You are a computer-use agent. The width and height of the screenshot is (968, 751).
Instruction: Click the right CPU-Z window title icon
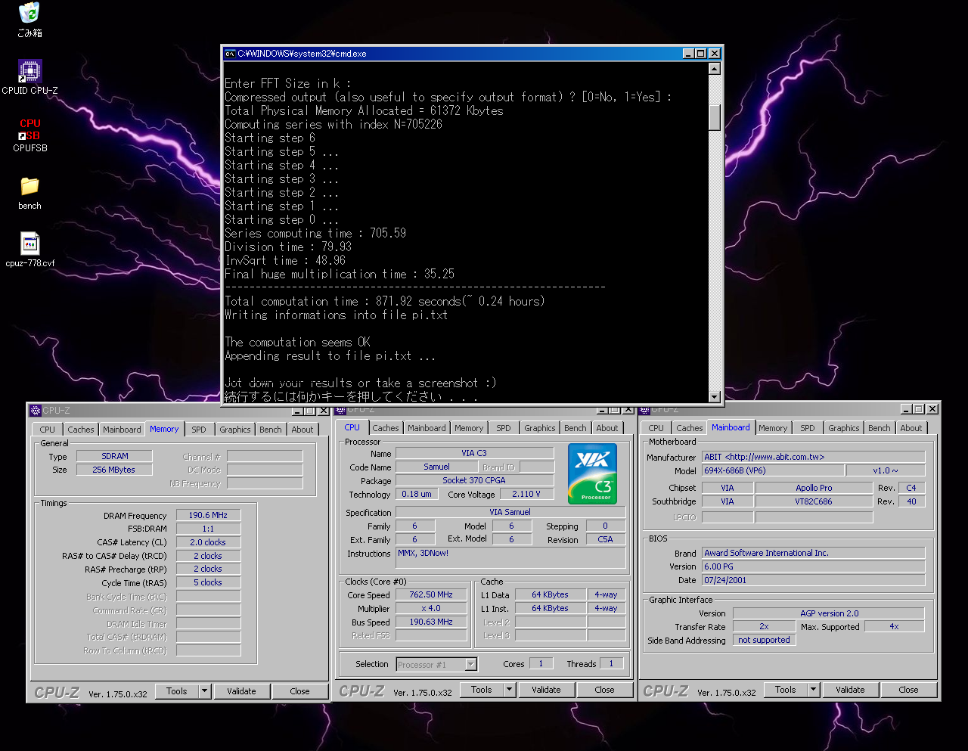[644, 409]
